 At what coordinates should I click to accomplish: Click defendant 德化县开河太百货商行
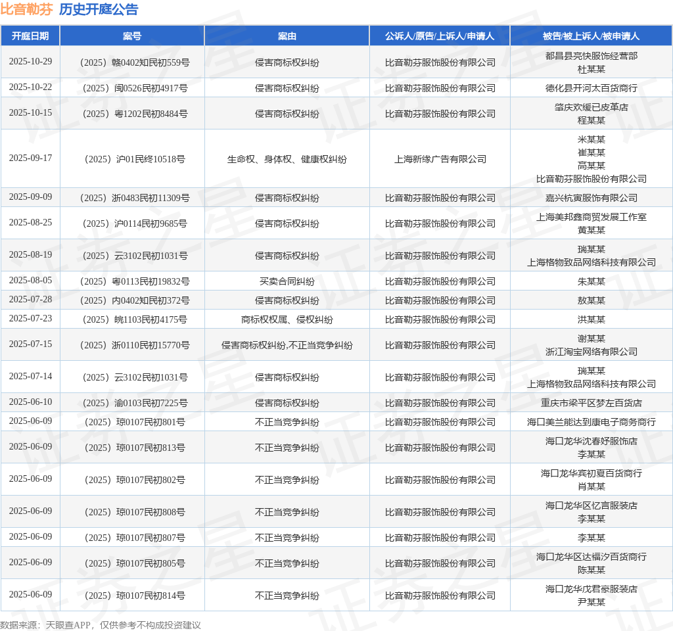591,88
